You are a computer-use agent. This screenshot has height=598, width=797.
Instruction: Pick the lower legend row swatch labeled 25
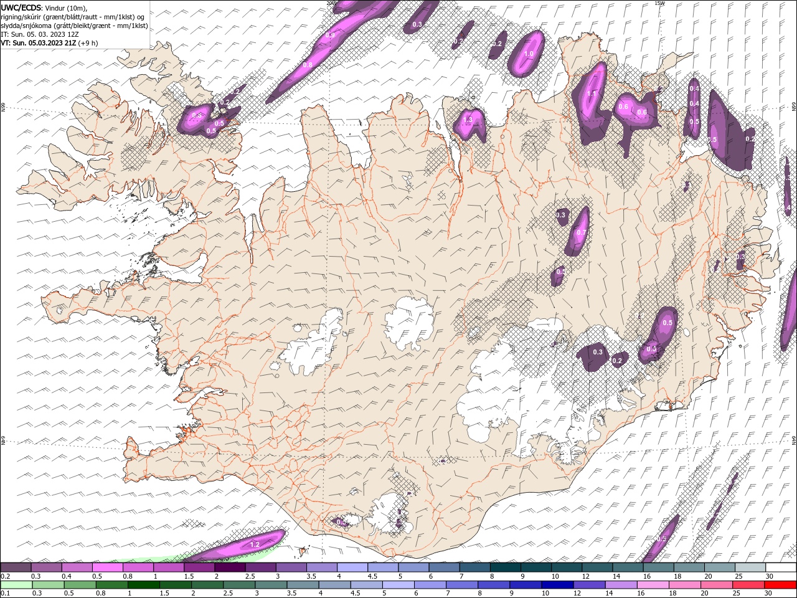[x=748, y=585]
